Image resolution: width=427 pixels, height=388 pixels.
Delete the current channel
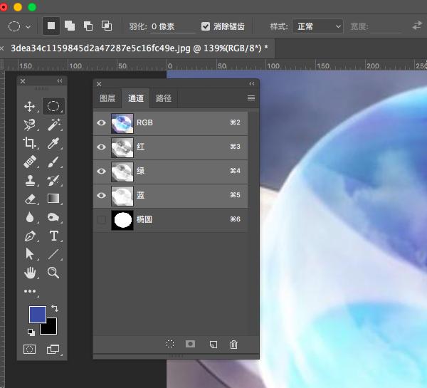[x=233, y=345]
